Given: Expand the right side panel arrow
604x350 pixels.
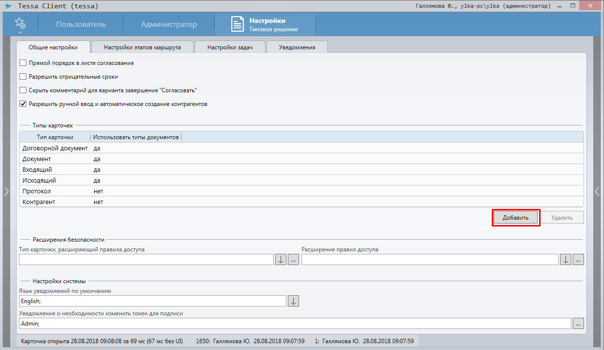Looking at the screenshot, I should pos(597,191).
